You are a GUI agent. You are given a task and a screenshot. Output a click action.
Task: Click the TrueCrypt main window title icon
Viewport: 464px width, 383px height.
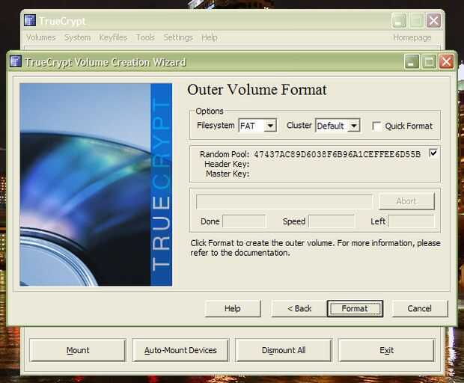click(x=30, y=20)
